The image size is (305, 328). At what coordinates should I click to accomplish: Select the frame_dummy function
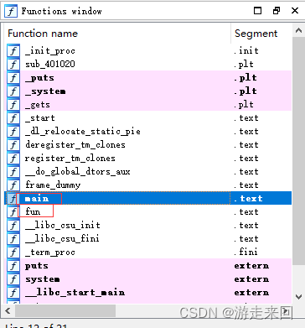pos(53,185)
